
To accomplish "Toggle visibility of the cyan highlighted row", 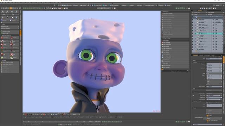I will [193, 34].
